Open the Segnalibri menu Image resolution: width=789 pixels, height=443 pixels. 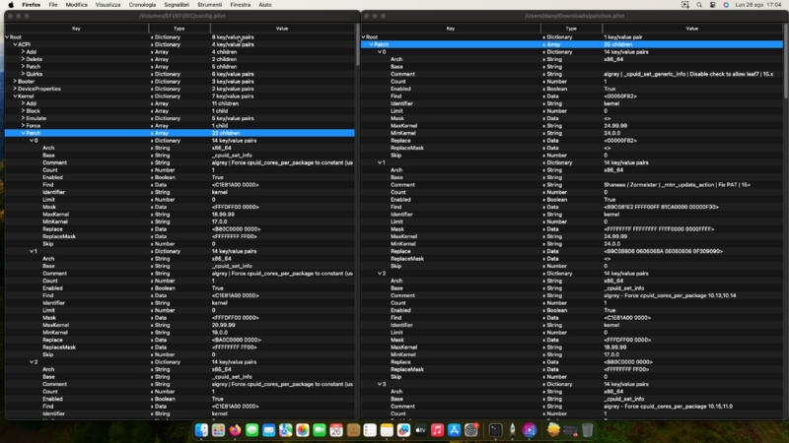[x=179, y=5]
